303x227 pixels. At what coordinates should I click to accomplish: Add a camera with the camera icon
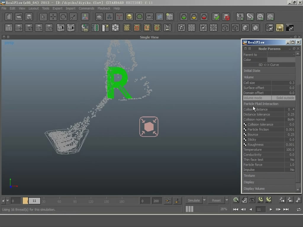(x=149, y=17)
